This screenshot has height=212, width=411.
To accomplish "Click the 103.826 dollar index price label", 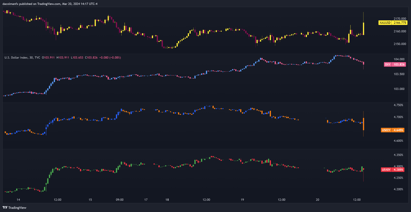I will click(399, 65).
